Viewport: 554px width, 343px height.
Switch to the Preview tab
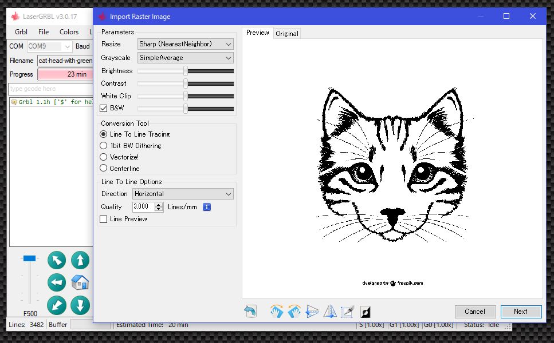[258, 33]
